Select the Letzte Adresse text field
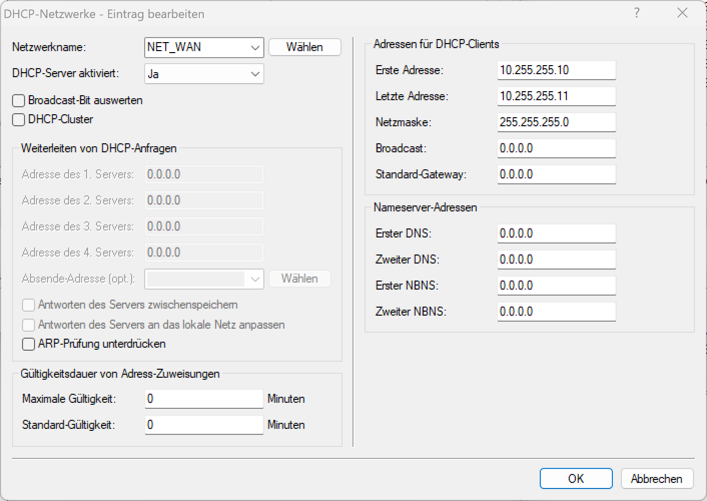Screen dimensions: 707x501 click(x=556, y=96)
